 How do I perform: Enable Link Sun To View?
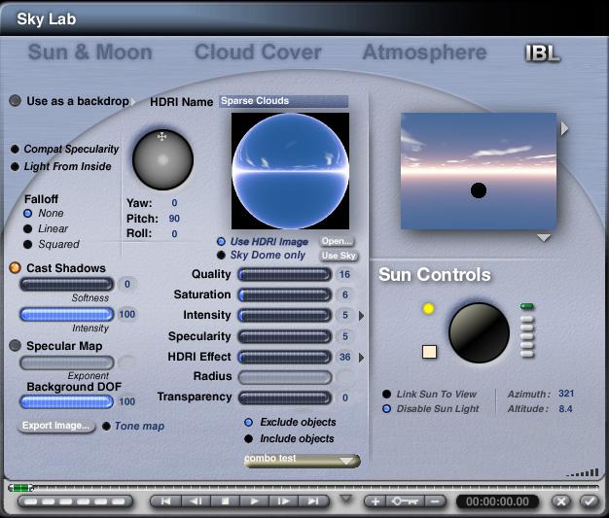(386, 394)
